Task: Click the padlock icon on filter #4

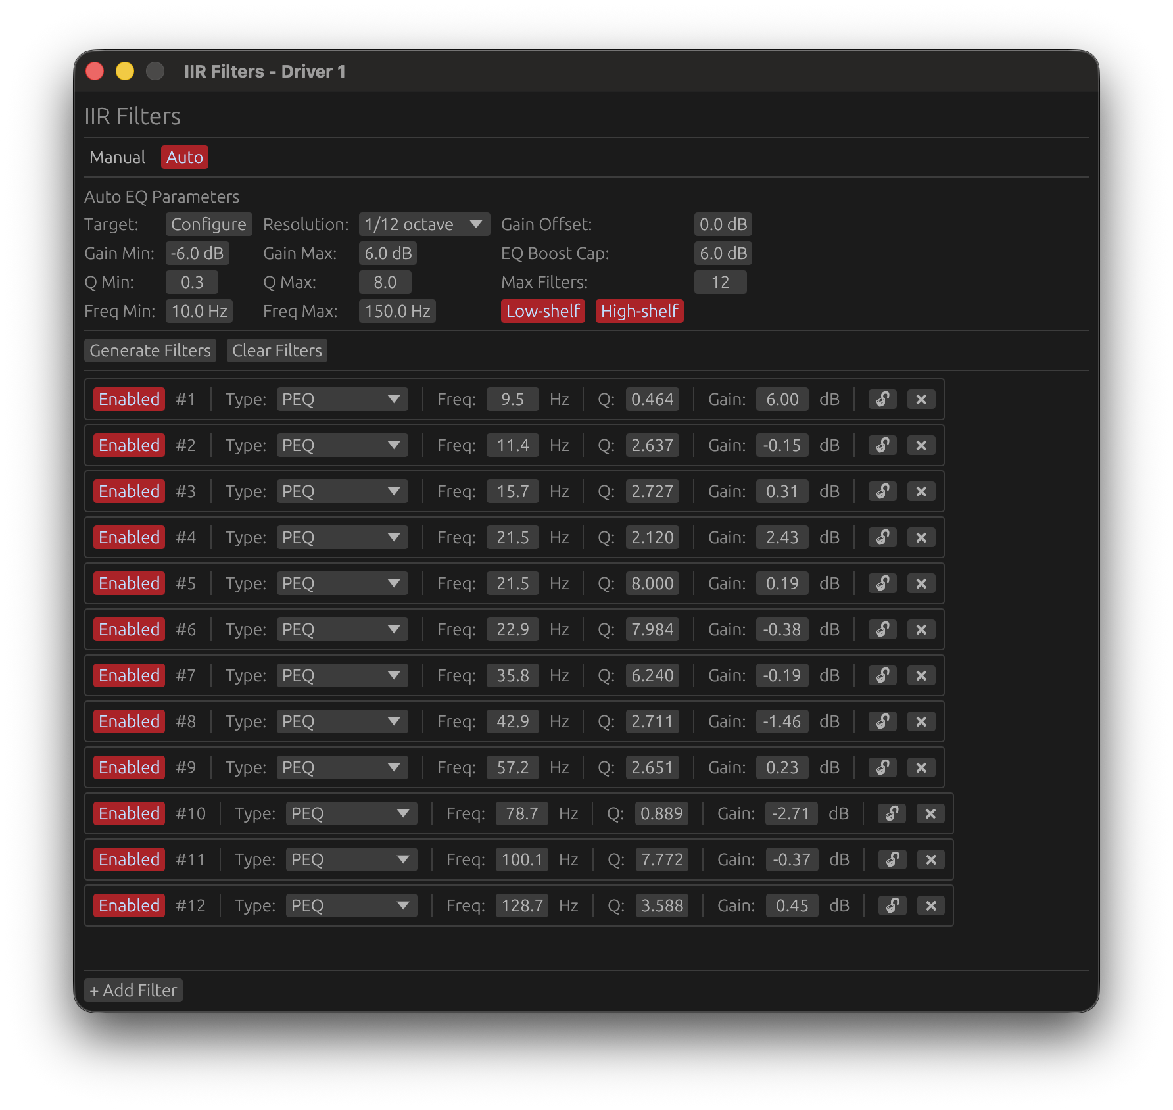Action: click(882, 537)
